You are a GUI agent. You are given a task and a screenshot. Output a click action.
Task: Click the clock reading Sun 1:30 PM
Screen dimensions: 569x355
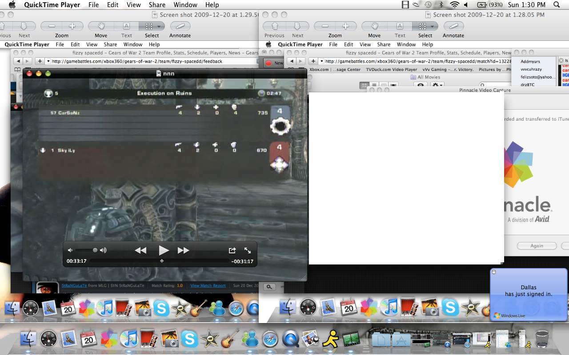(526, 5)
